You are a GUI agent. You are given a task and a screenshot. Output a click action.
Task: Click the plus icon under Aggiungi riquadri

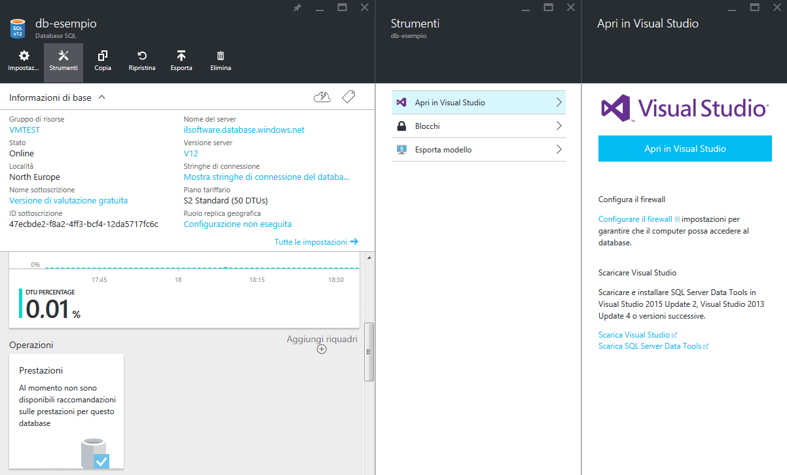(x=321, y=349)
